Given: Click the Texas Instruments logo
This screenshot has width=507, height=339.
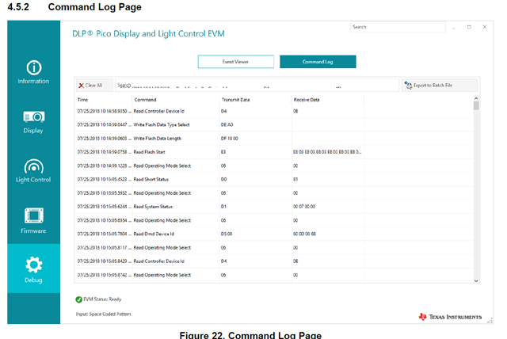Looking at the screenshot, I should pos(450,317).
